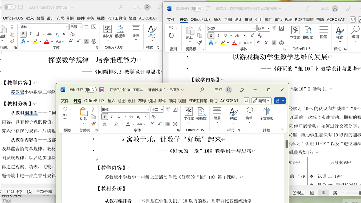Expand document title dropdown in front window
The width and height of the screenshot is (361, 203).
click(182, 90)
